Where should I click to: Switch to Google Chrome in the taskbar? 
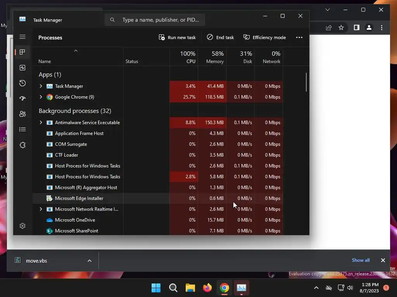[224, 288]
